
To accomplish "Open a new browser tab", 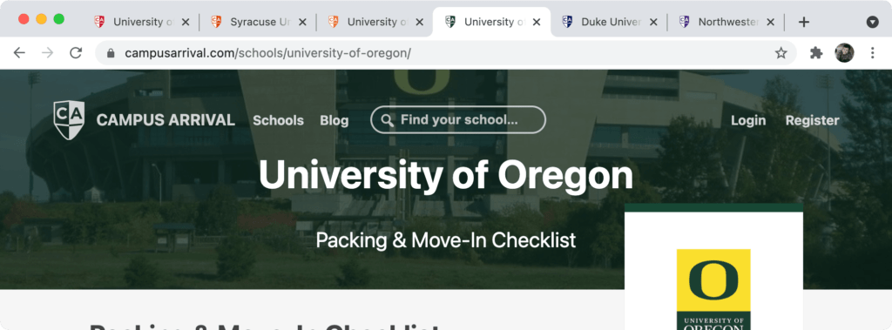I will coord(803,22).
